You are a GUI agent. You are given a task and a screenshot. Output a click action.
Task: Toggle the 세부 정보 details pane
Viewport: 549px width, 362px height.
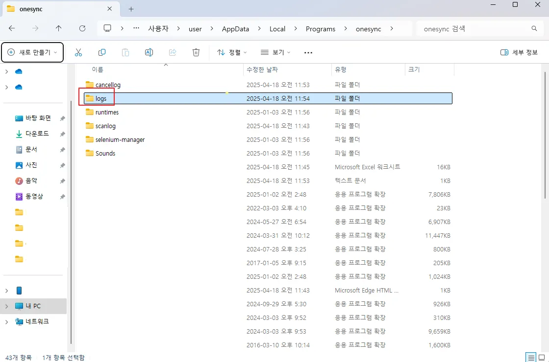[519, 52]
